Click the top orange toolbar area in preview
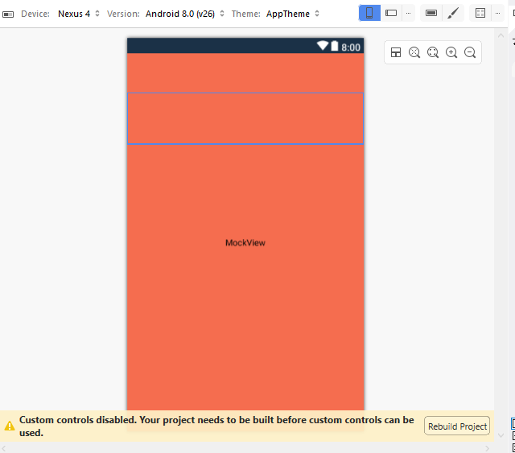Image resolution: width=515 pixels, height=453 pixels. click(245, 73)
